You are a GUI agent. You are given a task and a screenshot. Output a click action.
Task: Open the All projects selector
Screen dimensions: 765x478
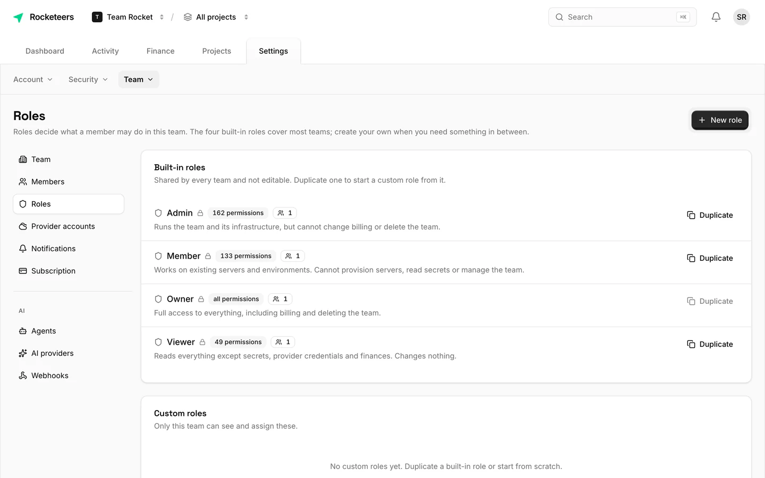tap(216, 17)
